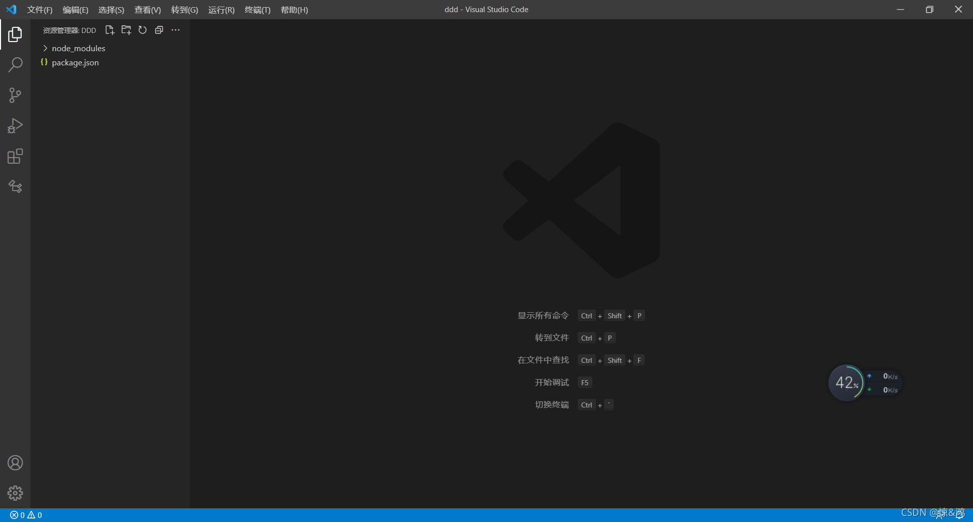Image resolution: width=973 pixels, height=522 pixels.
Task: Restore down the VS Code window
Action: [929, 10]
